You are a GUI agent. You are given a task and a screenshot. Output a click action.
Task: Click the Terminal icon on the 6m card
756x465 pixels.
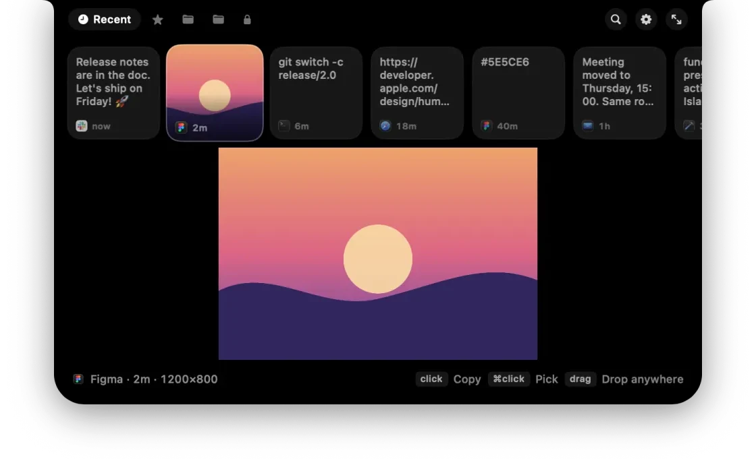pos(284,126)
